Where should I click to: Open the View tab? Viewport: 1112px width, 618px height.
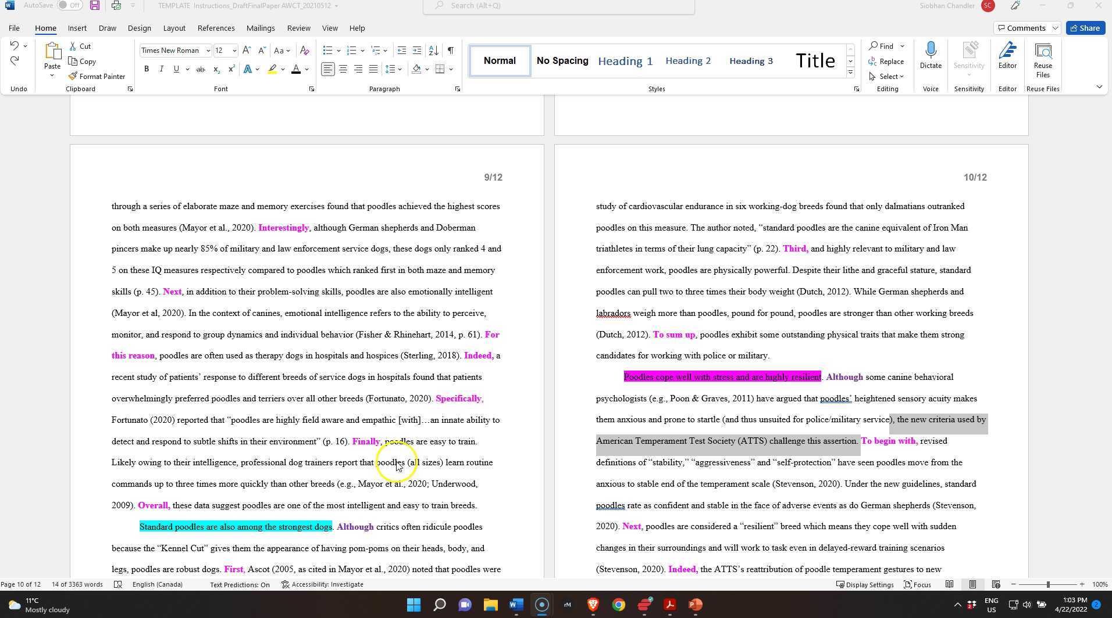point(330,28)
